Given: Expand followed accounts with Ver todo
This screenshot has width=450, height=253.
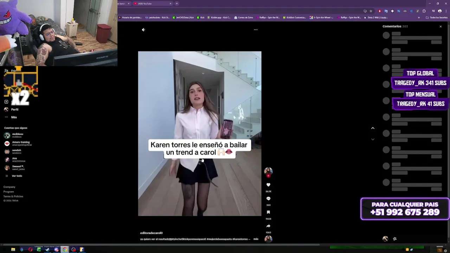Looking at the screenshot, I should coord(13,176).
